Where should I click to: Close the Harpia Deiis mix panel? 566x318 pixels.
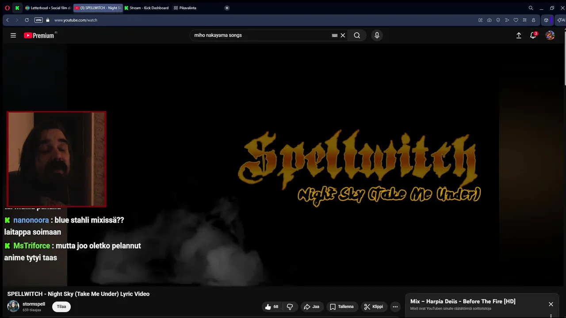(551, 304)
